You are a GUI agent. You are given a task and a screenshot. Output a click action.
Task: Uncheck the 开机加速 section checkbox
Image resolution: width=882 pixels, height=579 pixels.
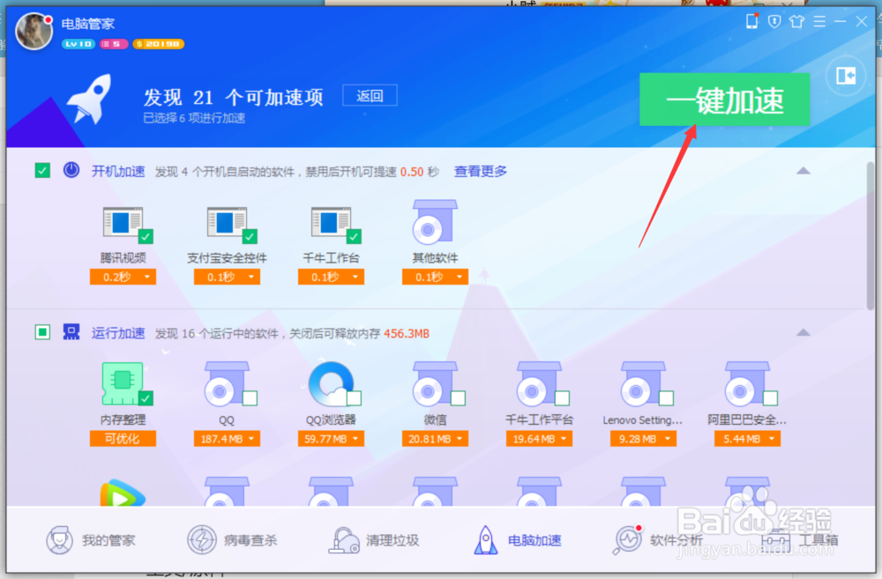(x=41, y=170)
